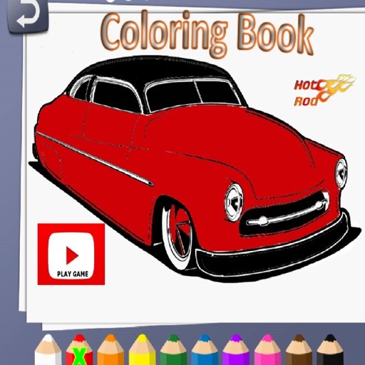Screen dimensions: 365x365
Task: Color the left front headlight
Action: (234, 202)
